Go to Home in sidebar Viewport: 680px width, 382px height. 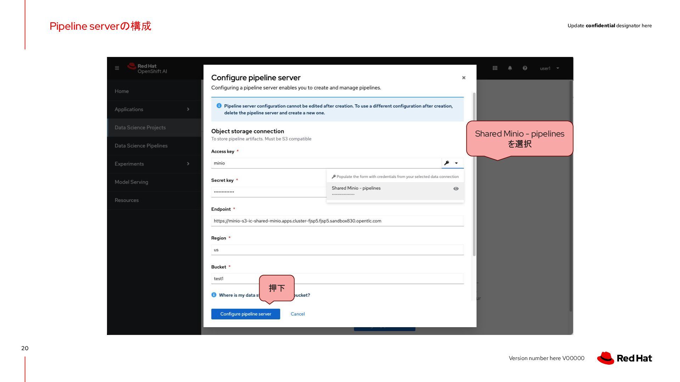(x=154, y=91)
